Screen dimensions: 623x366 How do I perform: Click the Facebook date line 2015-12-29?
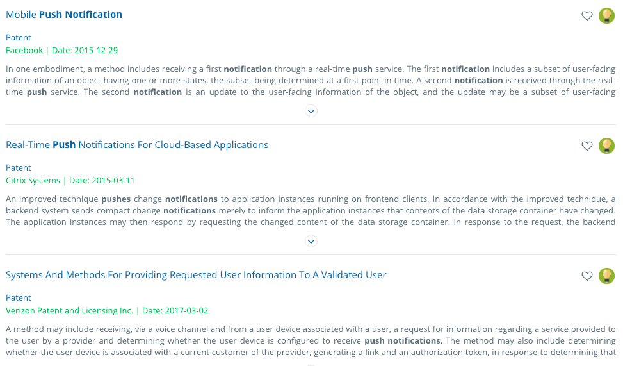[x=61, y=51]
